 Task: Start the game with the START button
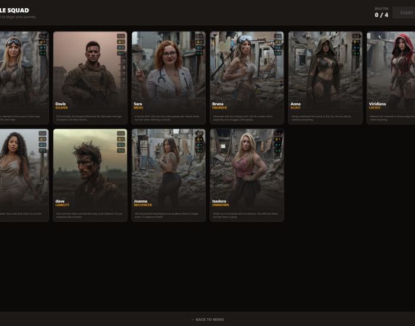click(404, 12)
